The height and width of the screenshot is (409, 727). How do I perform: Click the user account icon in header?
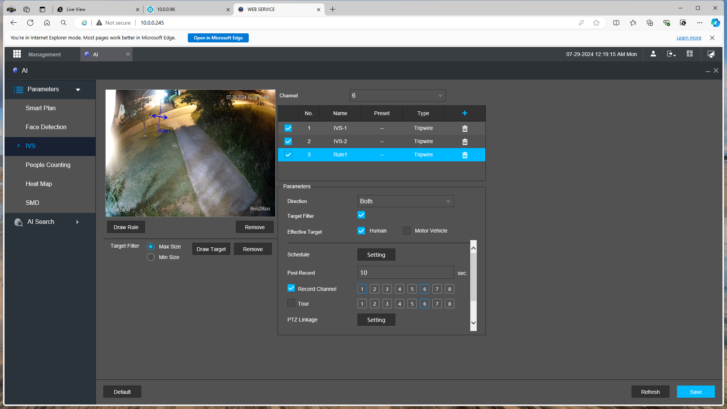coord(653,54)
